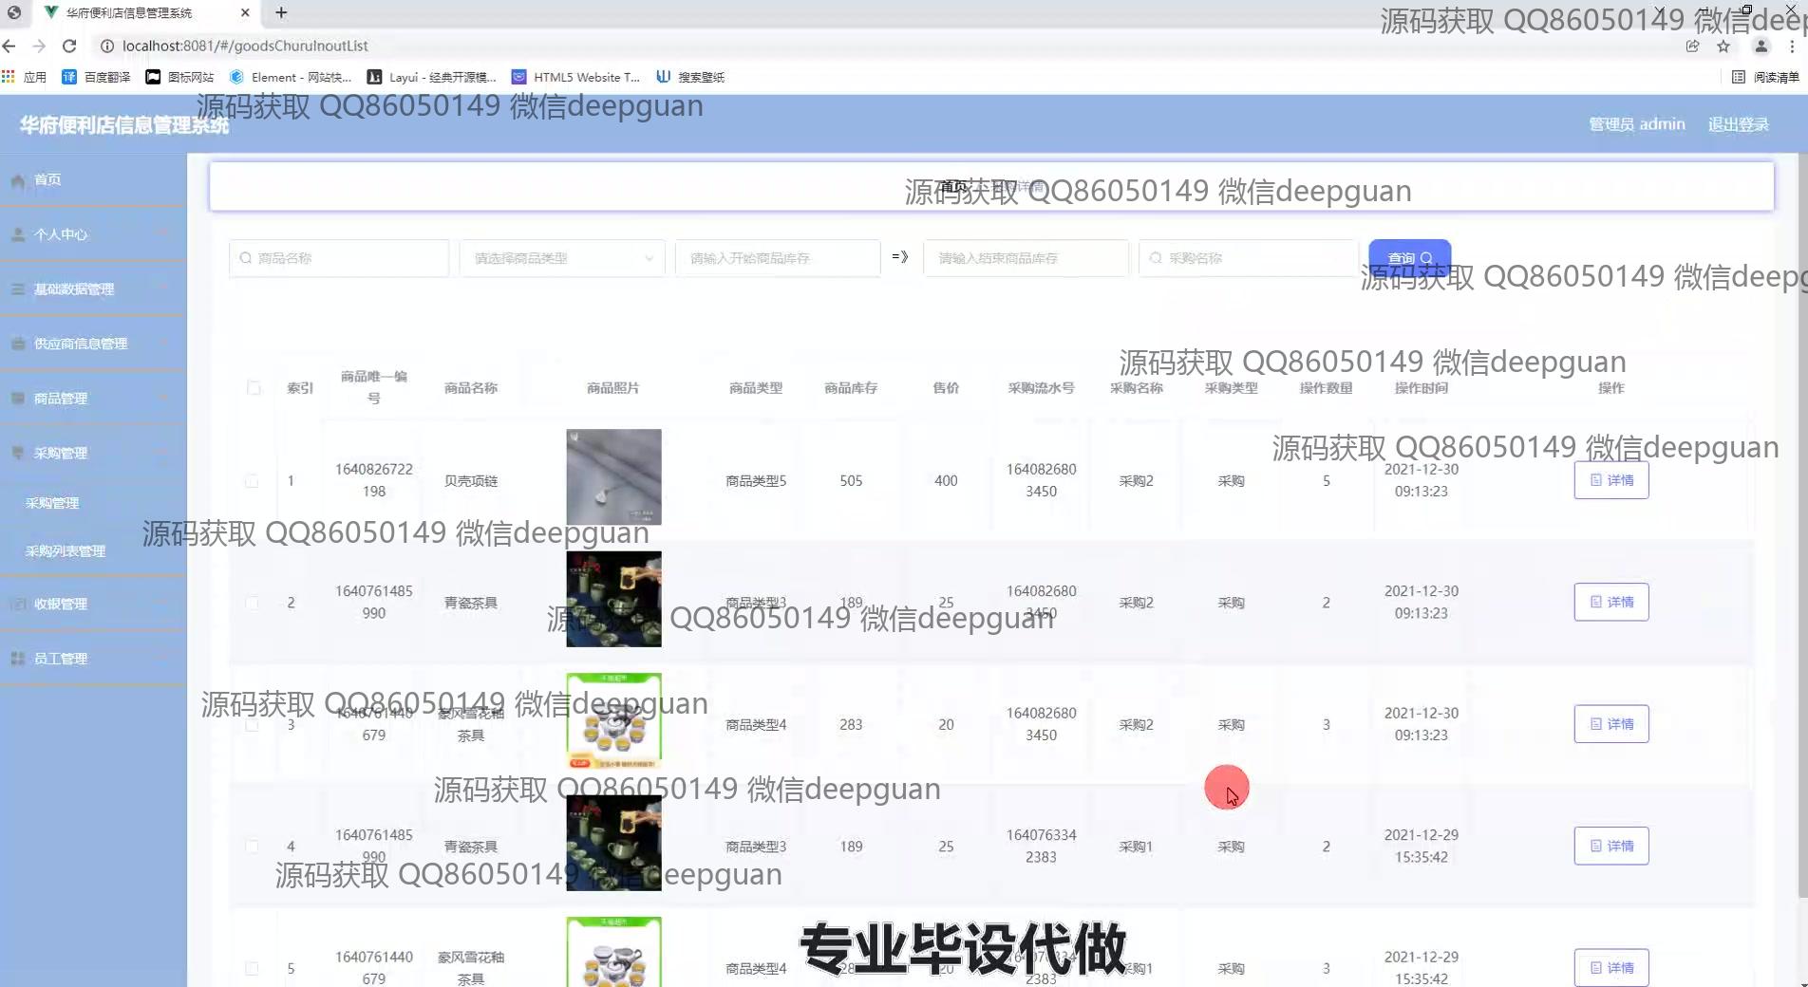Toggle the select-all checkbox in table header
1808x987 pixels.
click(254, 387)
